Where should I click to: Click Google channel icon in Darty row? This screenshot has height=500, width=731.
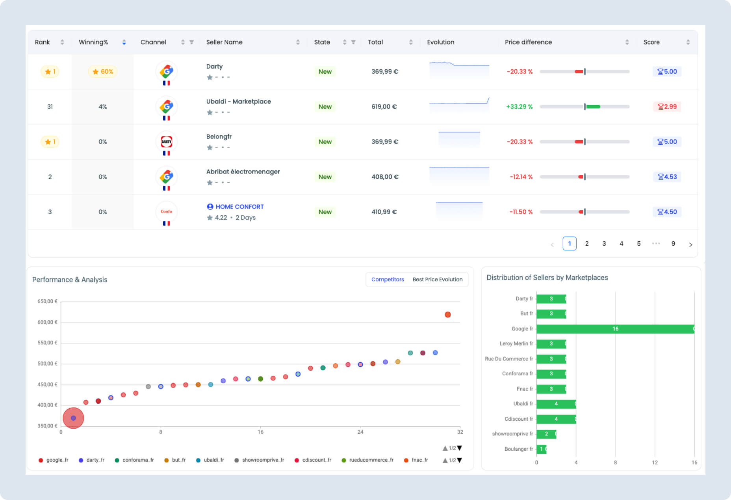point(167,72)
